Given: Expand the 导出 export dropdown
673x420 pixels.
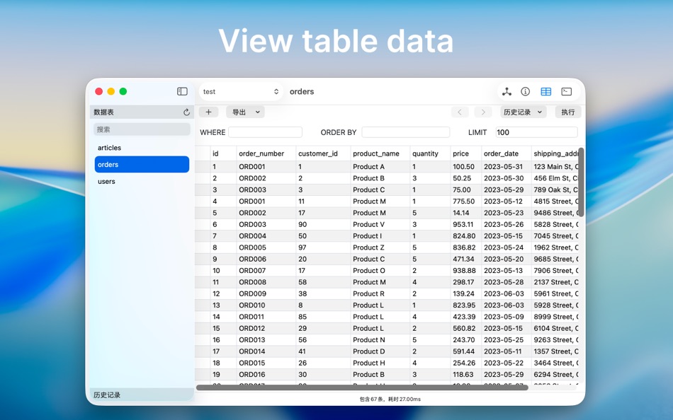Looking at the screenshot, I should [x=244, y=112].
